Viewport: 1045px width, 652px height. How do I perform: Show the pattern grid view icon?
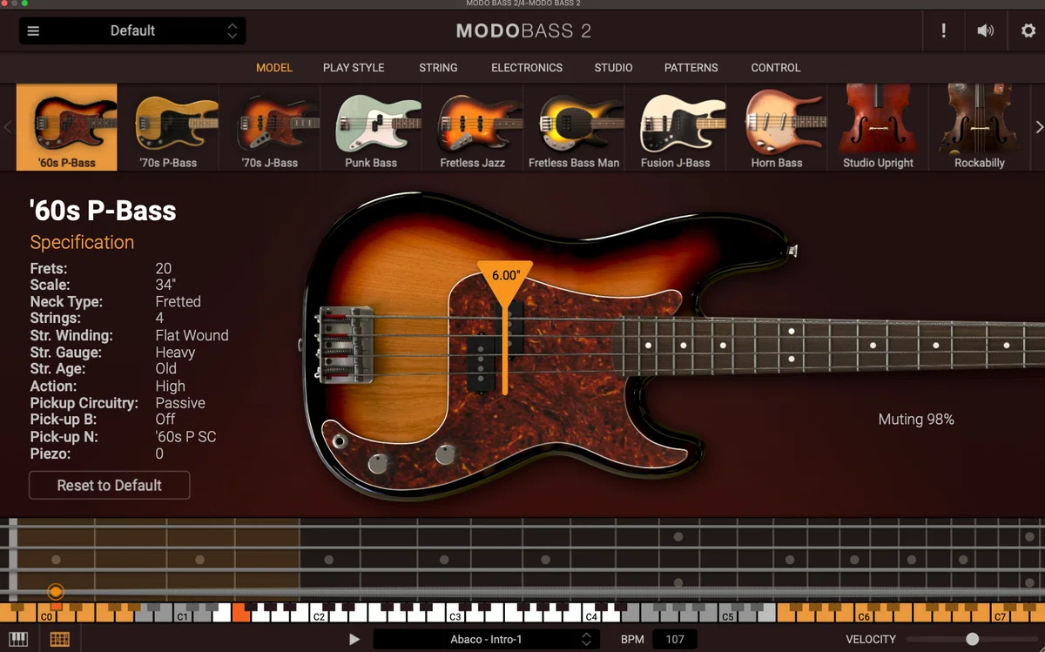point(59,640)
